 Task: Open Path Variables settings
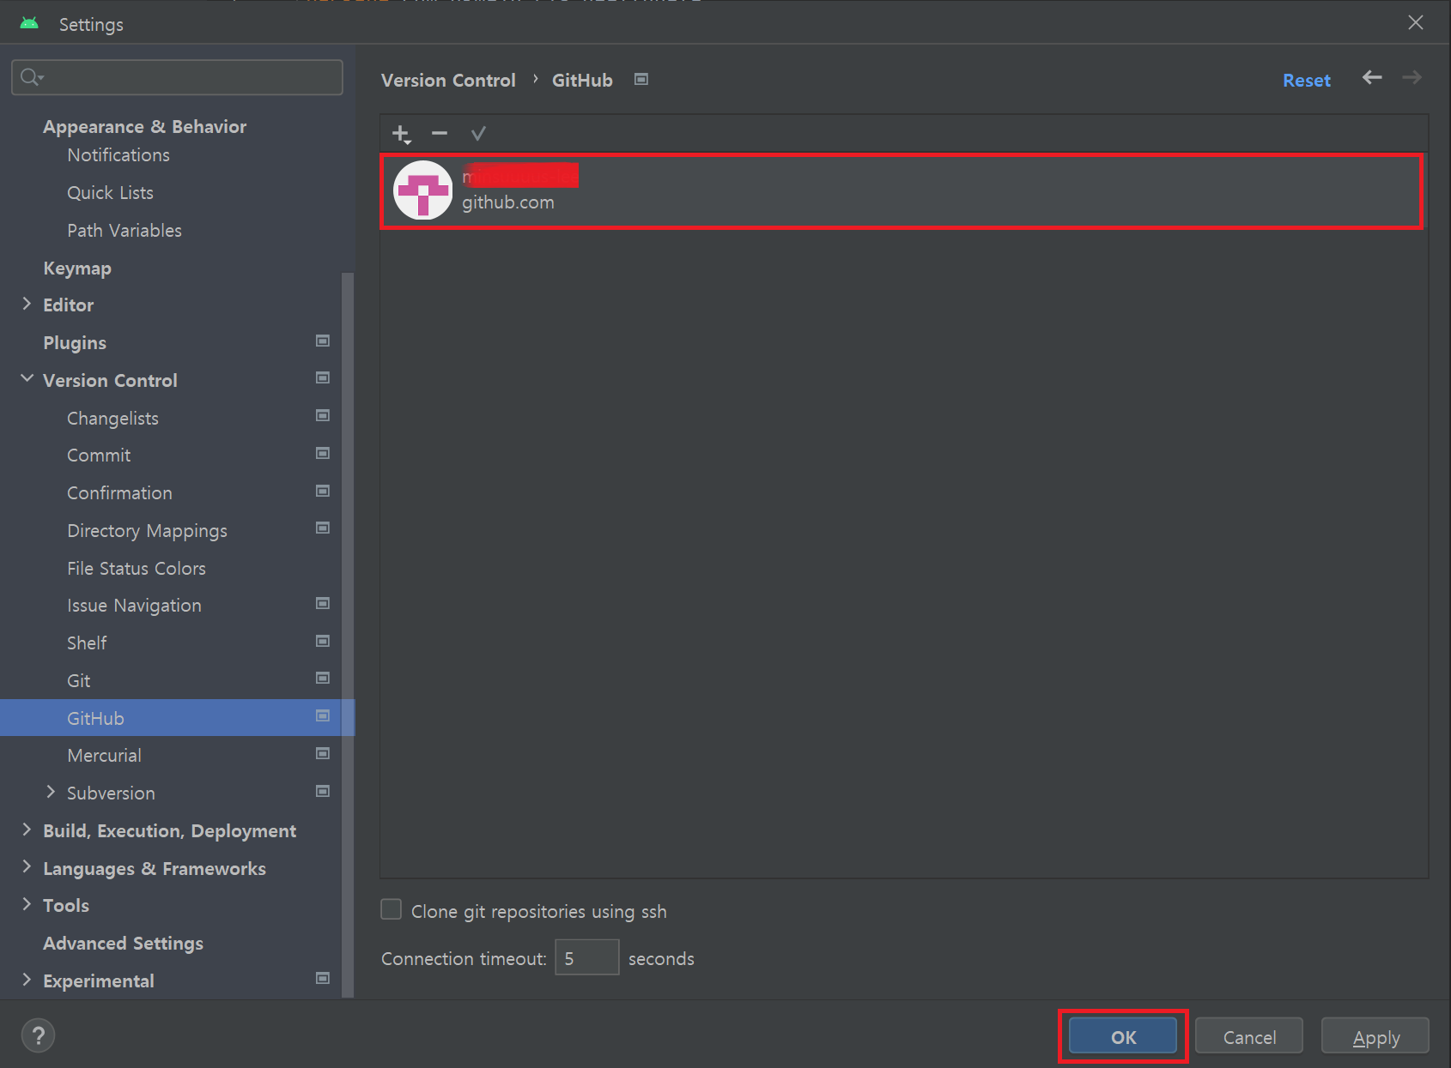(124, 231)
